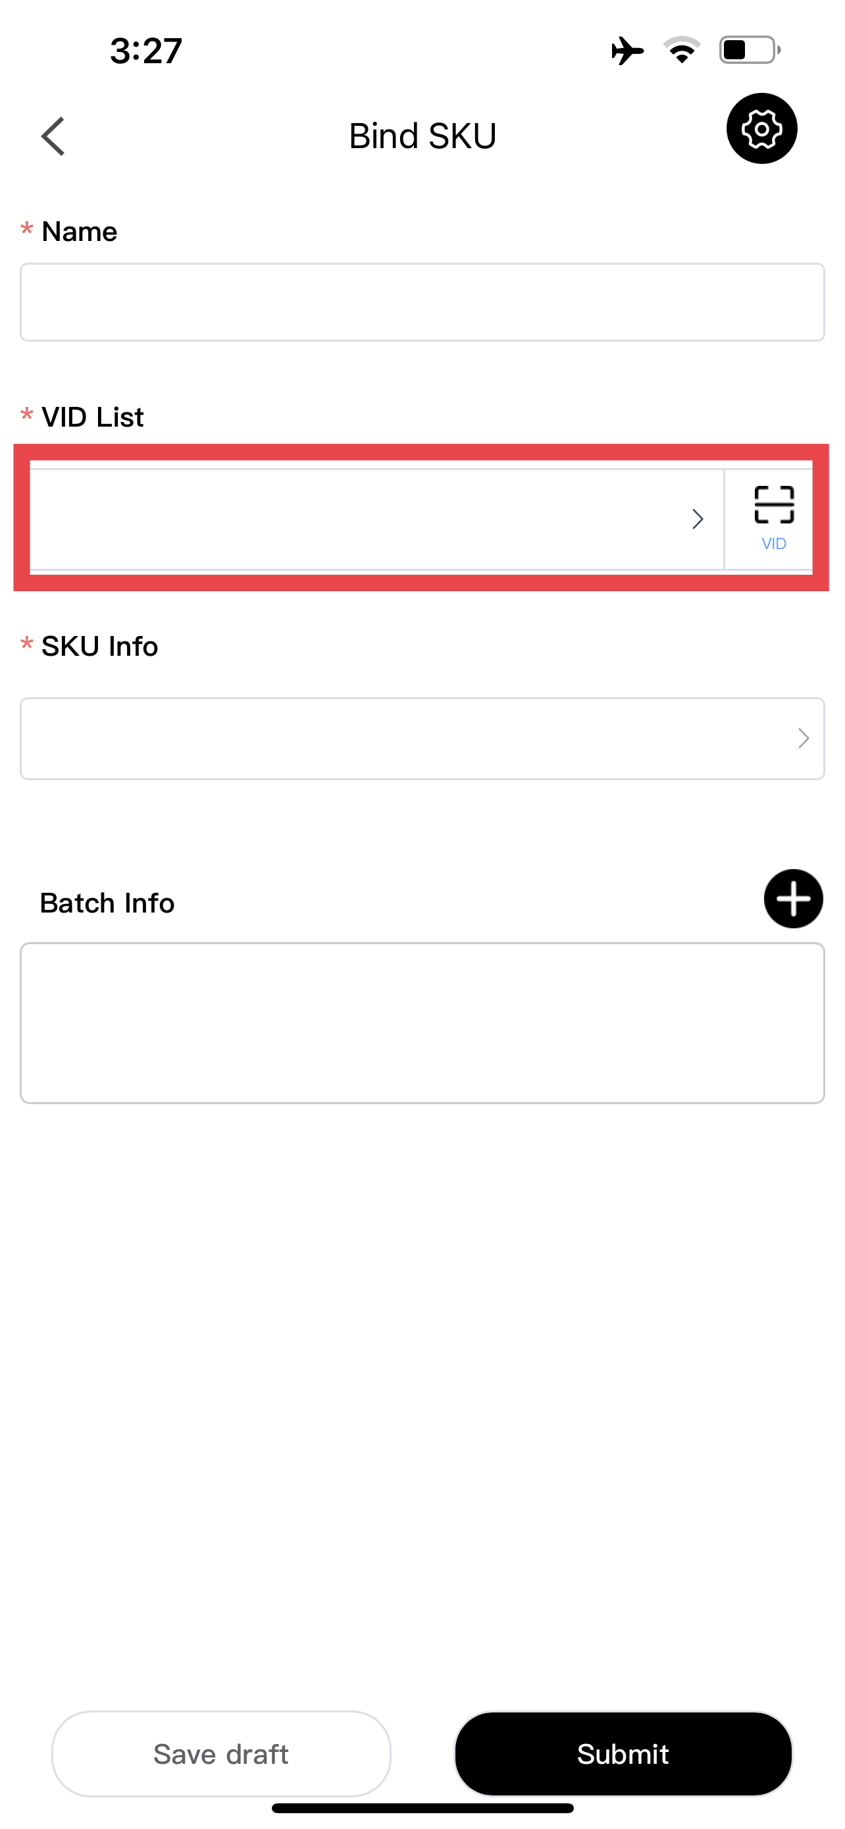
Task: Tap the battery indicator icon
Action: click(x=750, y=51)
